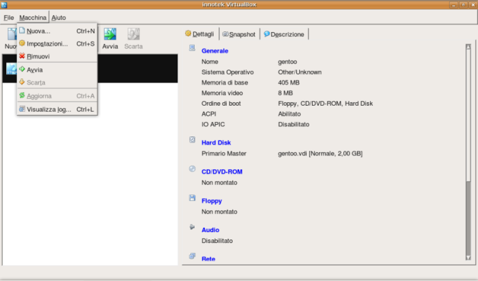Click the 'Other/Unknown' operating system value

coord(300,72)
